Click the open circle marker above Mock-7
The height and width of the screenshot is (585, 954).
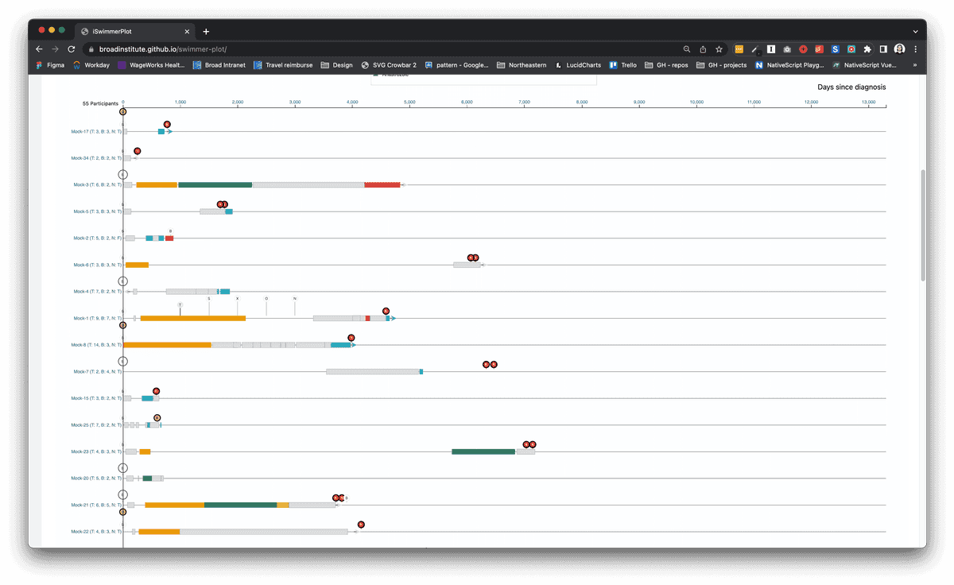point(123,361)
